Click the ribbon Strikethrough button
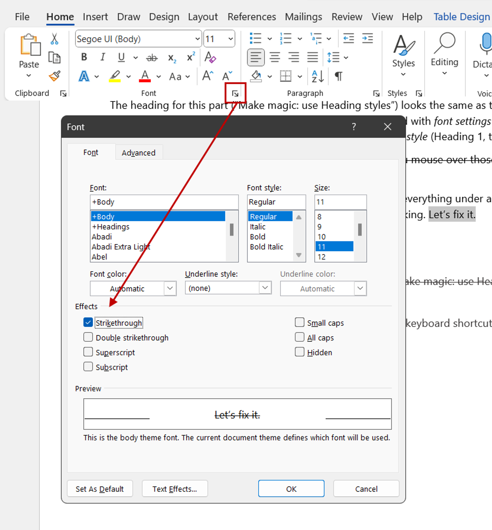This screenshot has width=492, height=530. click(152, 57)
